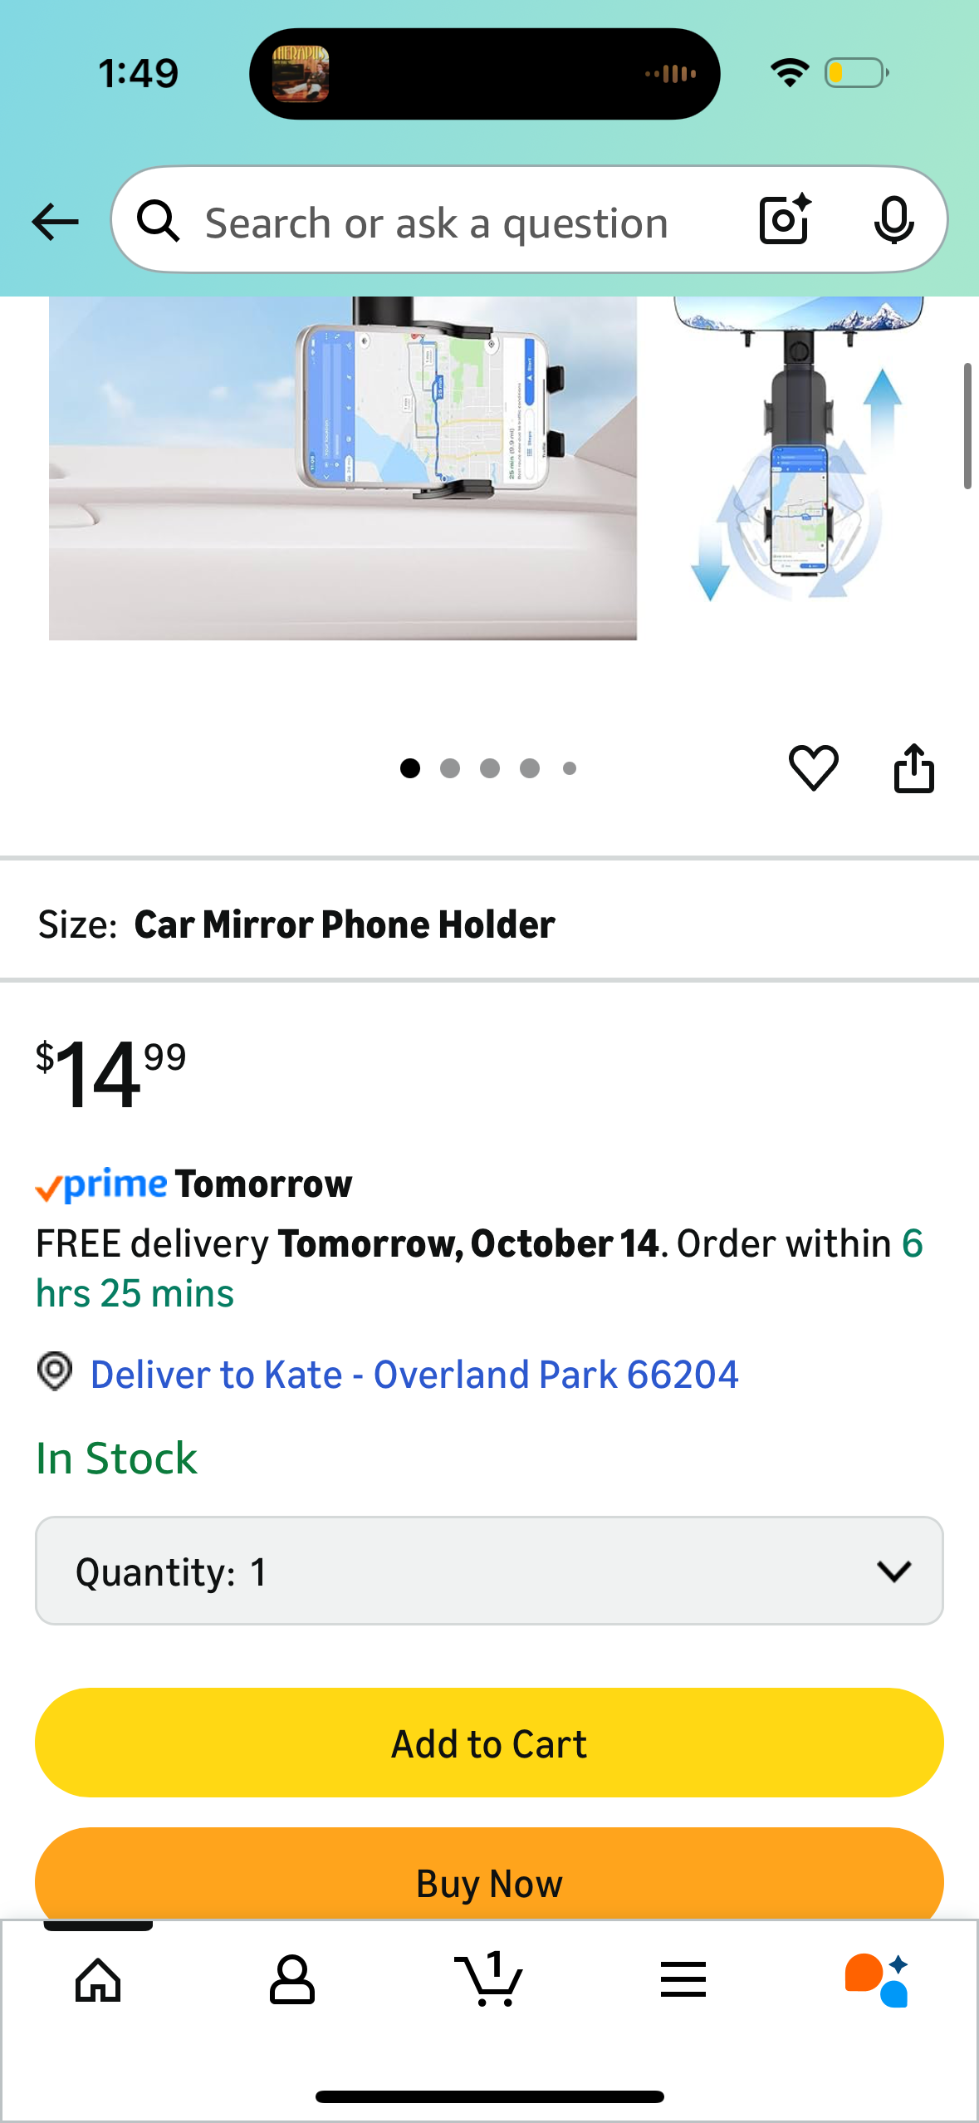979x2123 pixels.
Task: Go to Home tab
Action: click(x=98, y=1980)
